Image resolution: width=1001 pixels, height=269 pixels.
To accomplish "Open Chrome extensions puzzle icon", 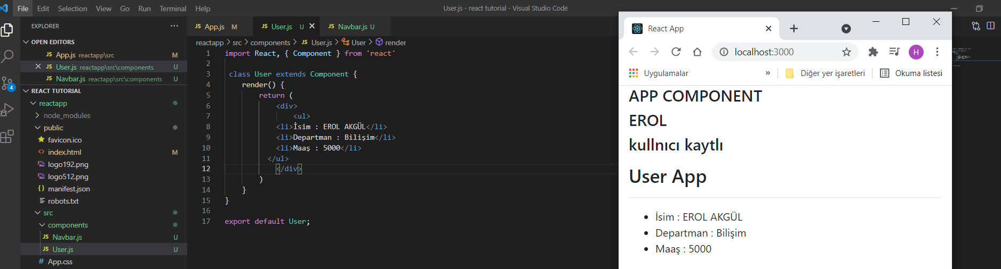I will [x=873, y=52].
